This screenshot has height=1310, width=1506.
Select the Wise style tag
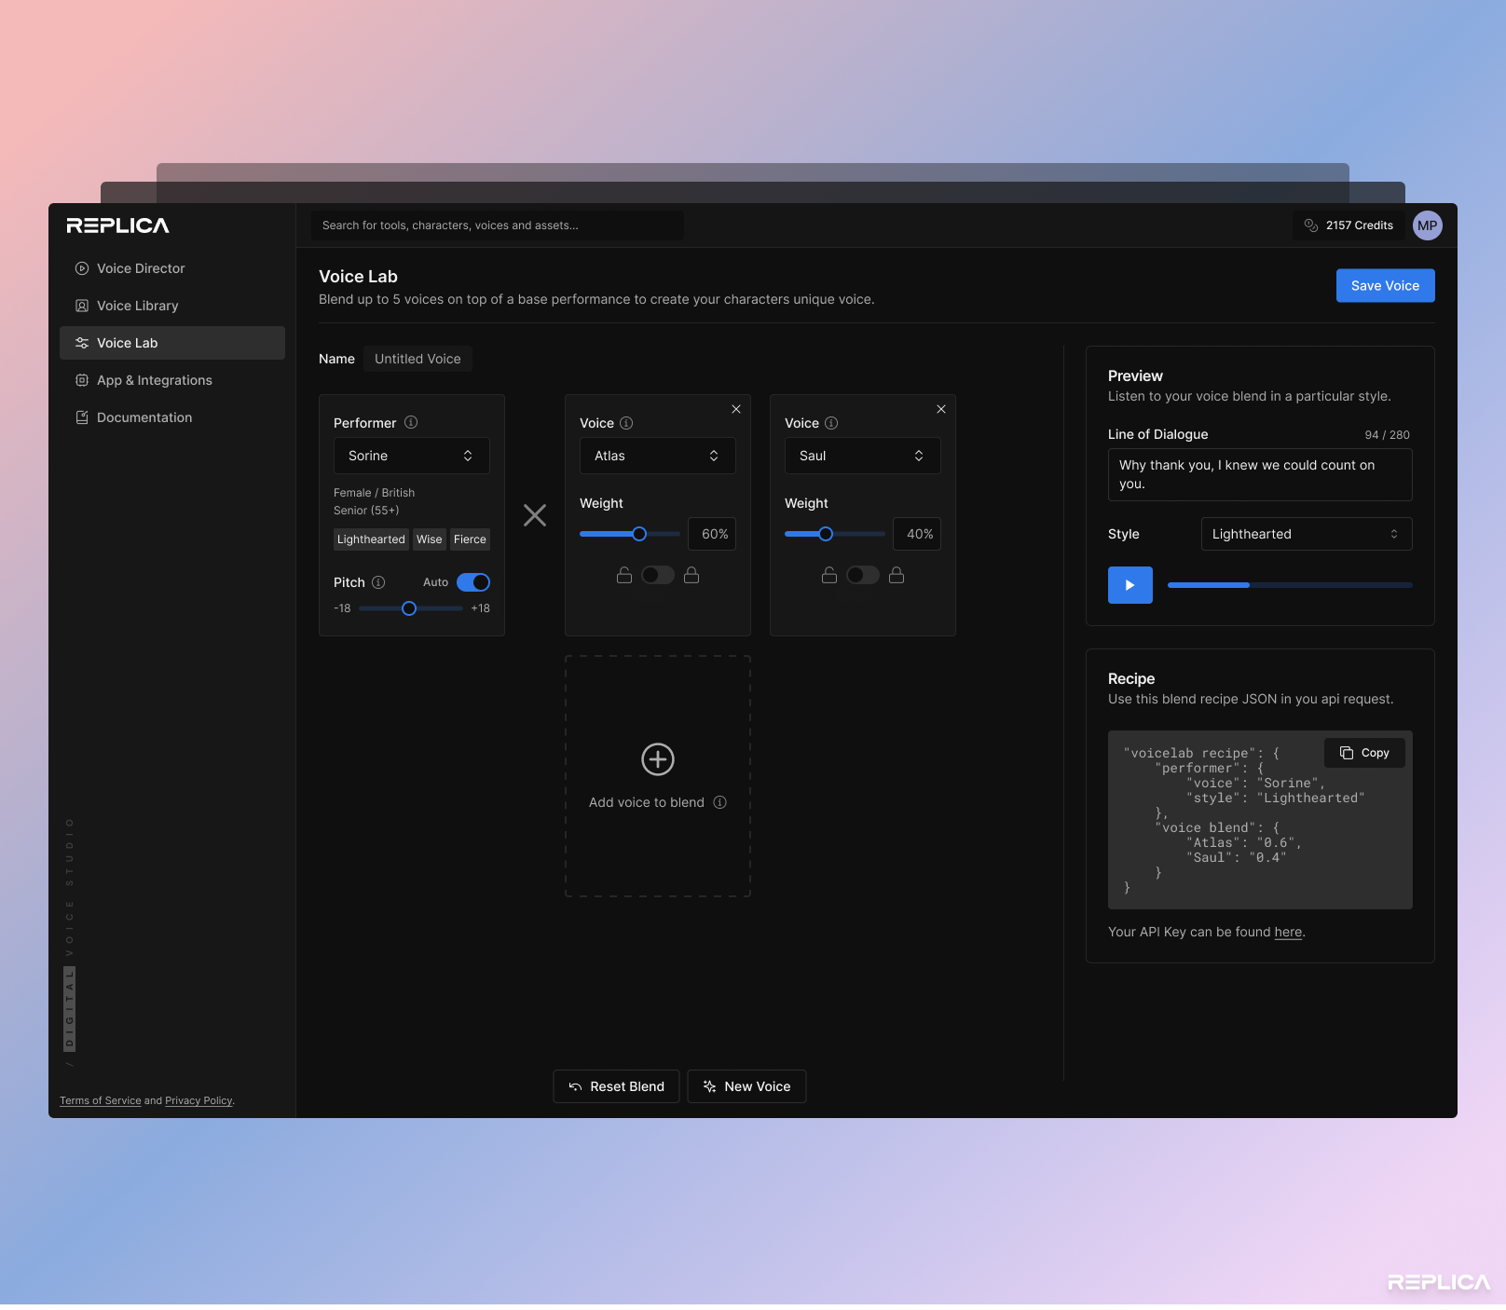point(430,539)
